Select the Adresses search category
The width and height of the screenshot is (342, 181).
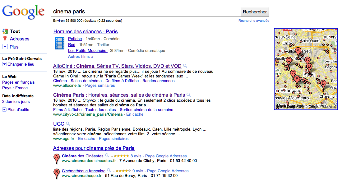(x=19, y=39)
